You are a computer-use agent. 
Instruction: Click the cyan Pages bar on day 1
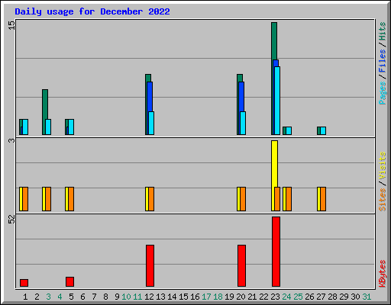(x=25, y=127)
